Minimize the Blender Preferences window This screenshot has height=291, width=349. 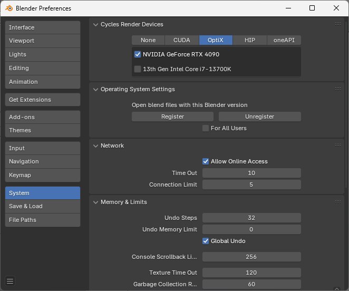(x=288, y=8)
